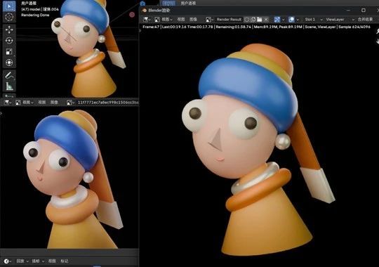Toggle gizmo display icon in render window
This screenshot has width=379, height=267.
pyautogui.click(x=277, y=20)
